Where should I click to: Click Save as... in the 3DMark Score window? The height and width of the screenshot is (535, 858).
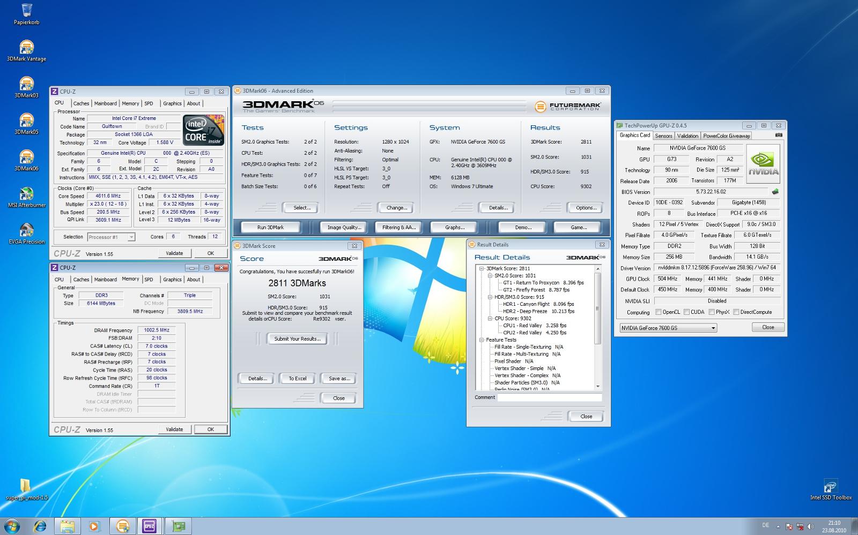[x=339, y=378]
